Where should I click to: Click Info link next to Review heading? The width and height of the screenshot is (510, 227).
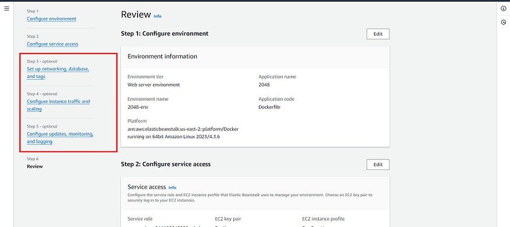click(157, 16)
